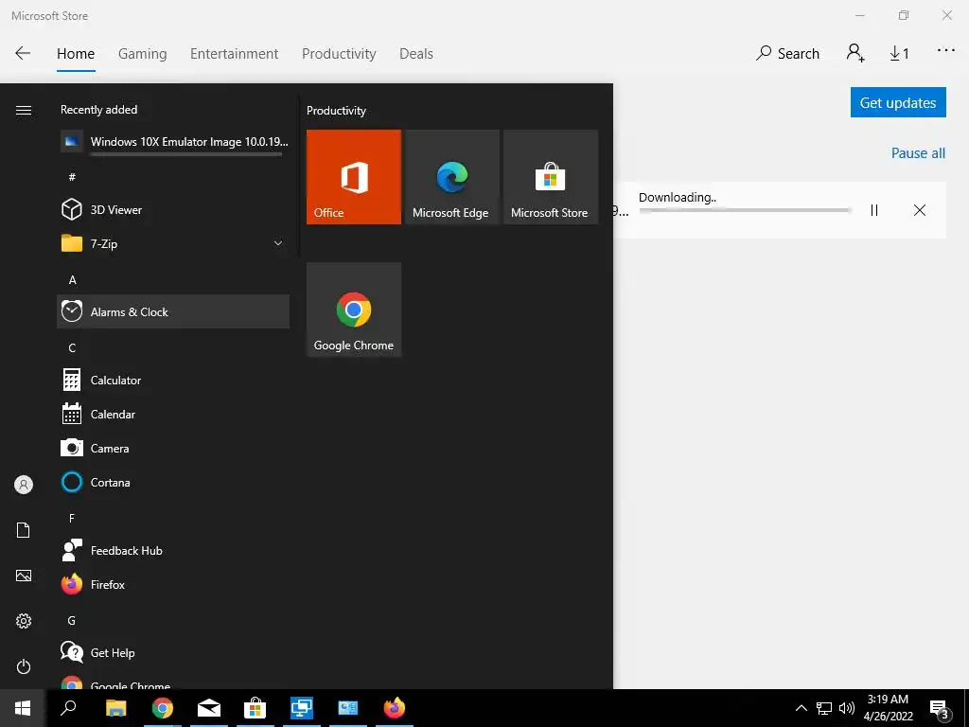Open downloads and updates indicator
The image size is (969, 727).
(900, 54)
